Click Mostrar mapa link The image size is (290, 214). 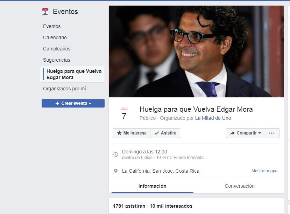pos(264,171)
